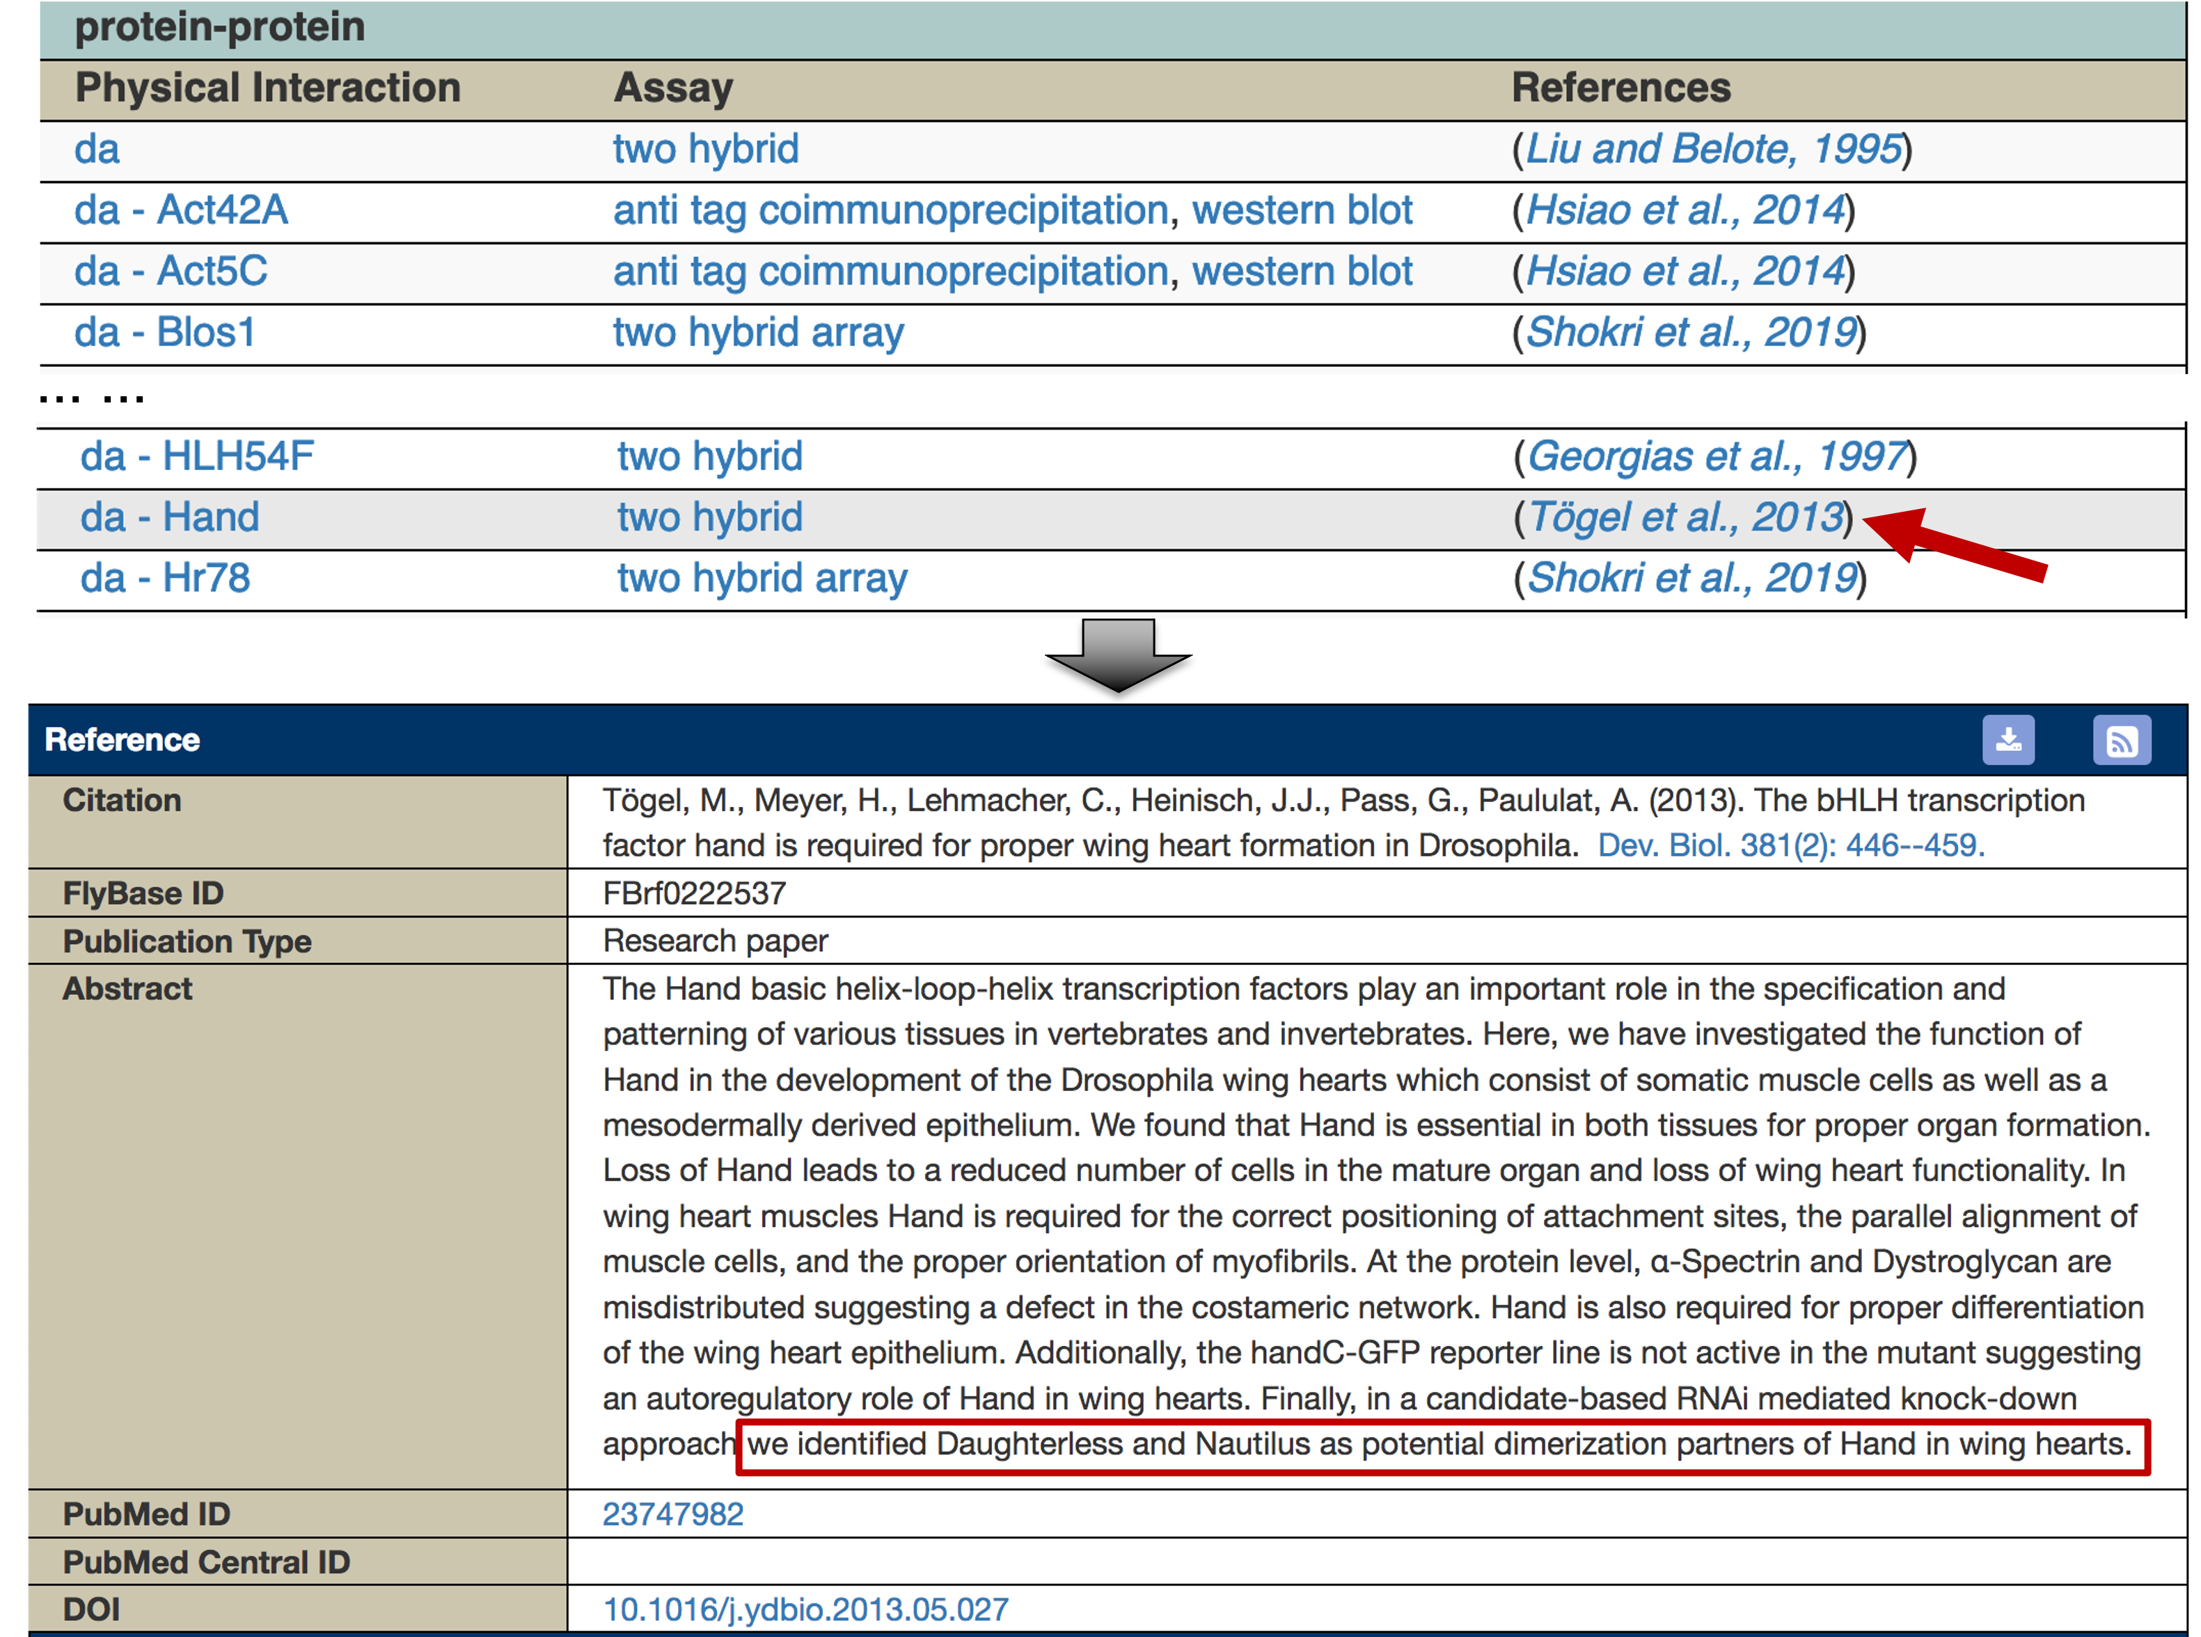Open 'western blot' in the Act42A row

[x=1302, y=210]
